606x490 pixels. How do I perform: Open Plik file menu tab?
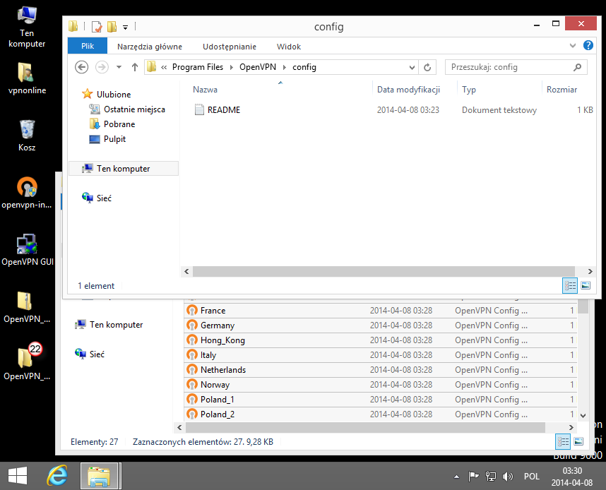pyautogui.click(x=88, y=46)
